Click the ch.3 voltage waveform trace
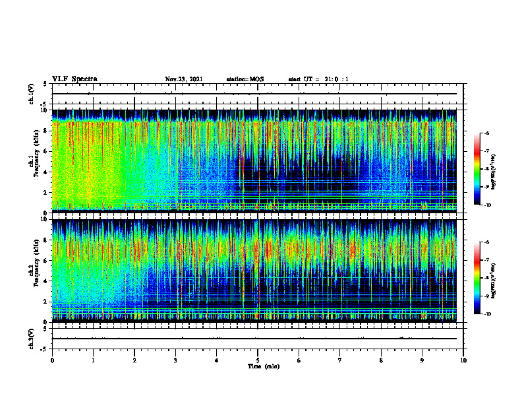522x404 pixels. [254, 339]
